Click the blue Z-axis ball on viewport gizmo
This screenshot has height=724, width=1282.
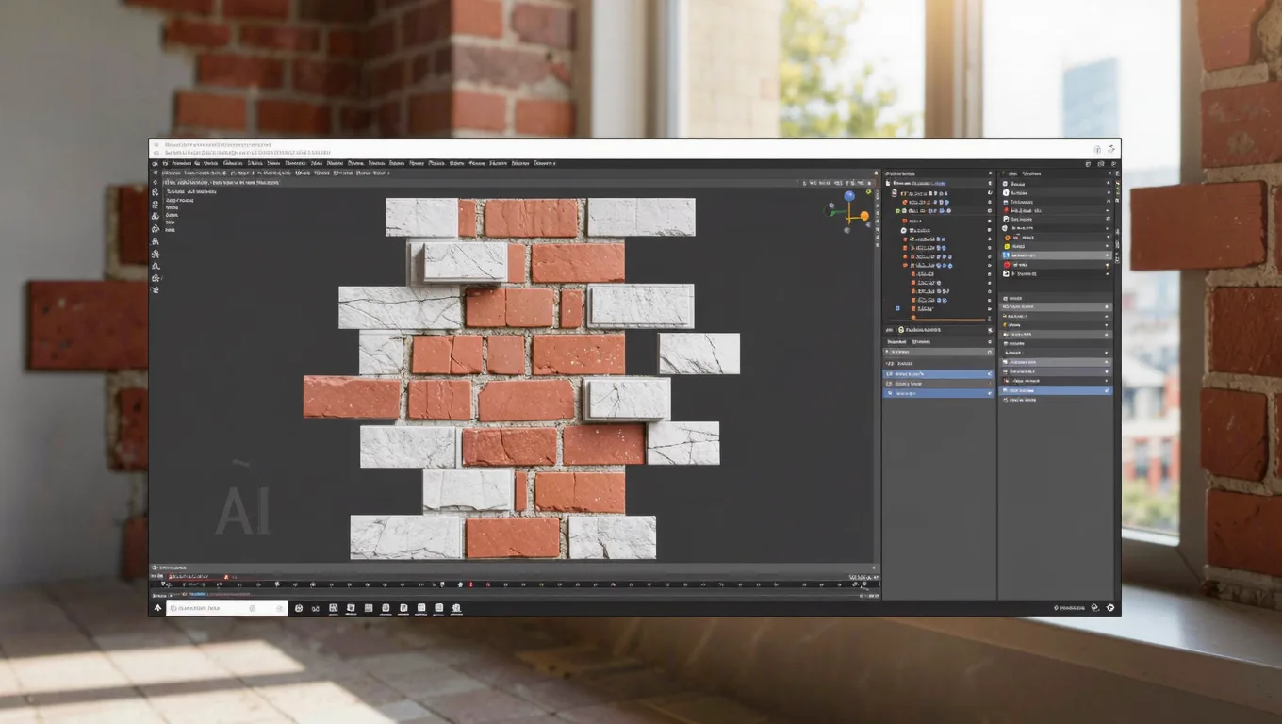pos(849,196)
